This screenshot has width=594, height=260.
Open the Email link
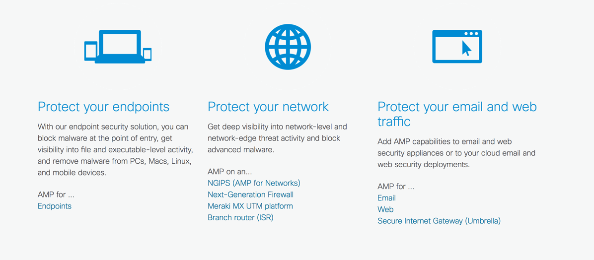(386, 198)
